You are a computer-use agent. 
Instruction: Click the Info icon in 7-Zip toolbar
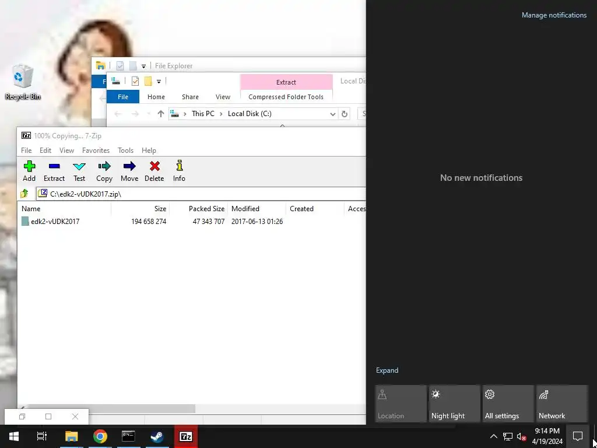pos(179,171)
